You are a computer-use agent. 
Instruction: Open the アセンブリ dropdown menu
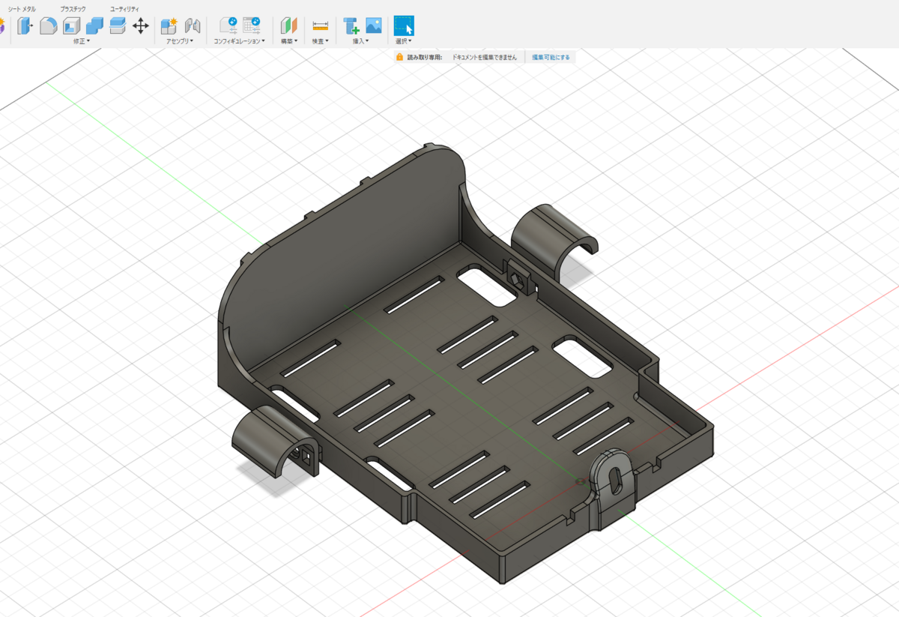pos(181,41)
